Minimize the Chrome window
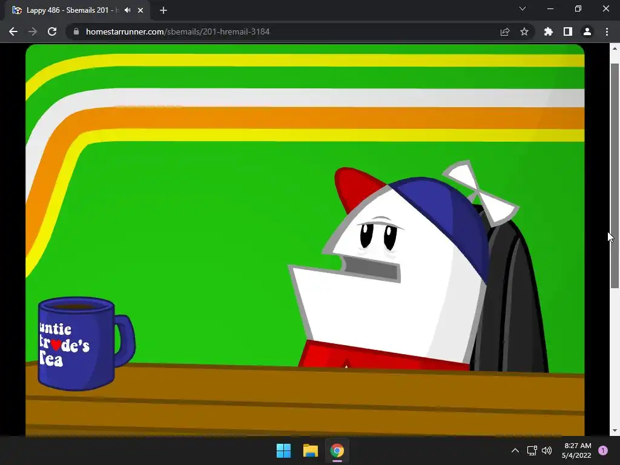Image resolution: width=620 pixels, height=465 pixels. 550,8
